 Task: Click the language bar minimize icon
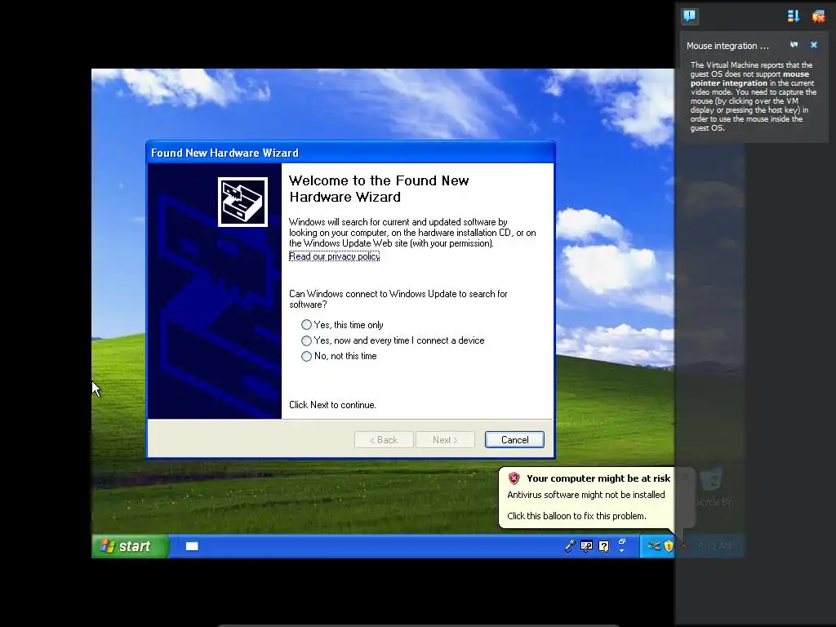tap(621, 542)
